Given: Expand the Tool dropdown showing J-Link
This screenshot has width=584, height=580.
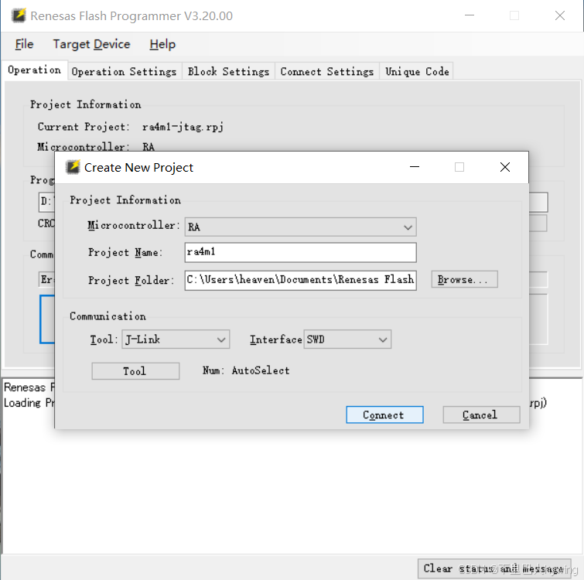Looking at the screenshot, I should (x=176, y=339).
